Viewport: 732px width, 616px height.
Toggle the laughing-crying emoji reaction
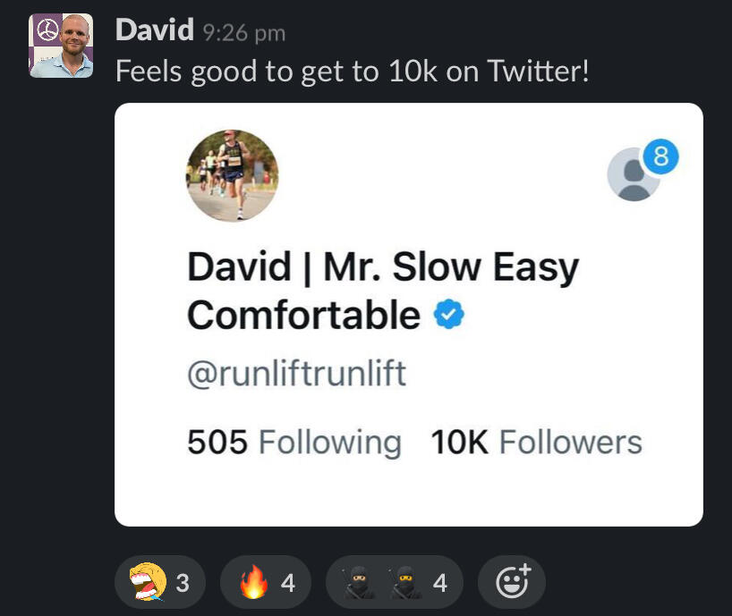coord(160,583)
